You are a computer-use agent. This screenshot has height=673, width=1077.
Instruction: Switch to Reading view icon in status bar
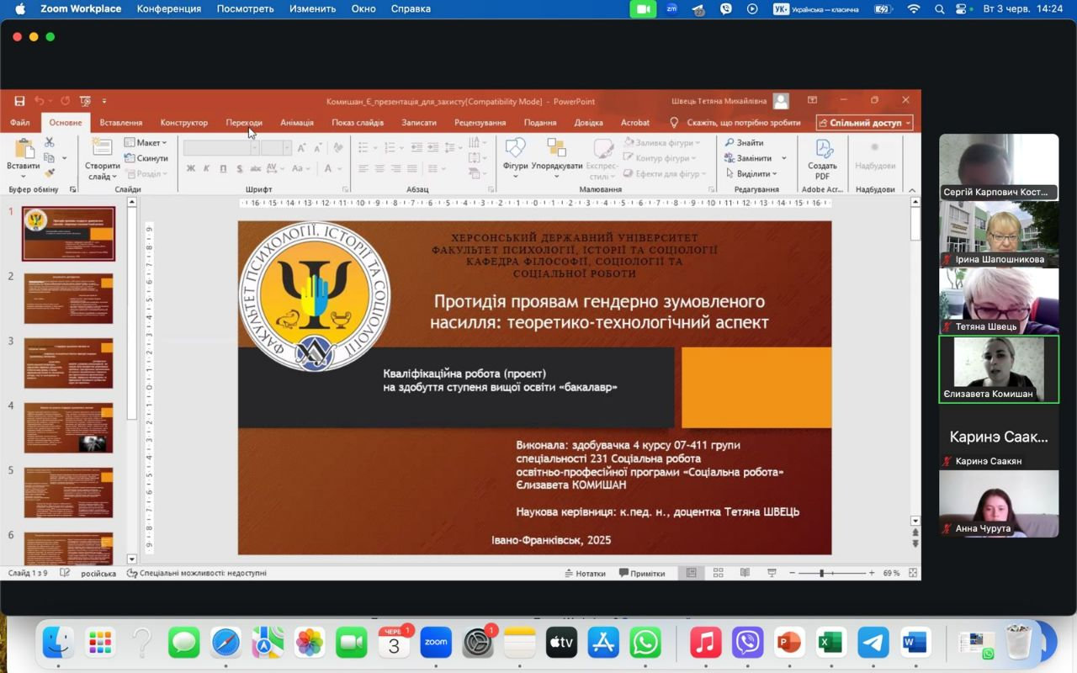[x=745, y=573]
